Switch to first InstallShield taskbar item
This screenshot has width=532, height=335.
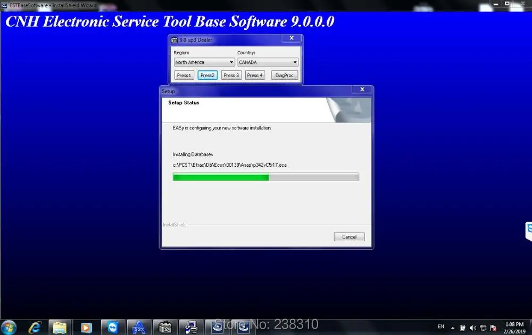click(217, 328)
